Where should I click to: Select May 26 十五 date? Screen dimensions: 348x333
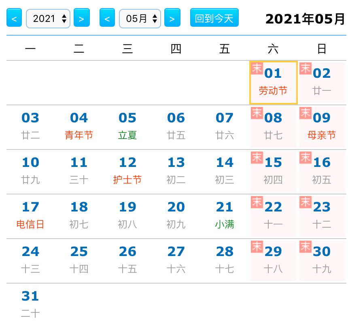coord(127,260)
